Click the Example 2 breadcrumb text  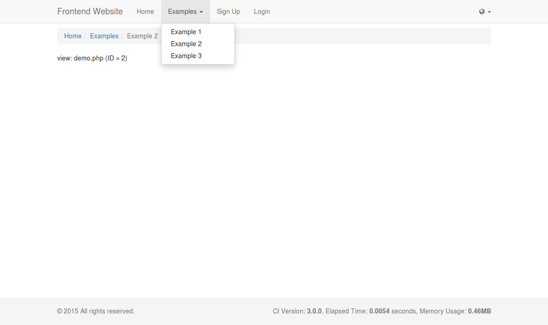[142, 36]
